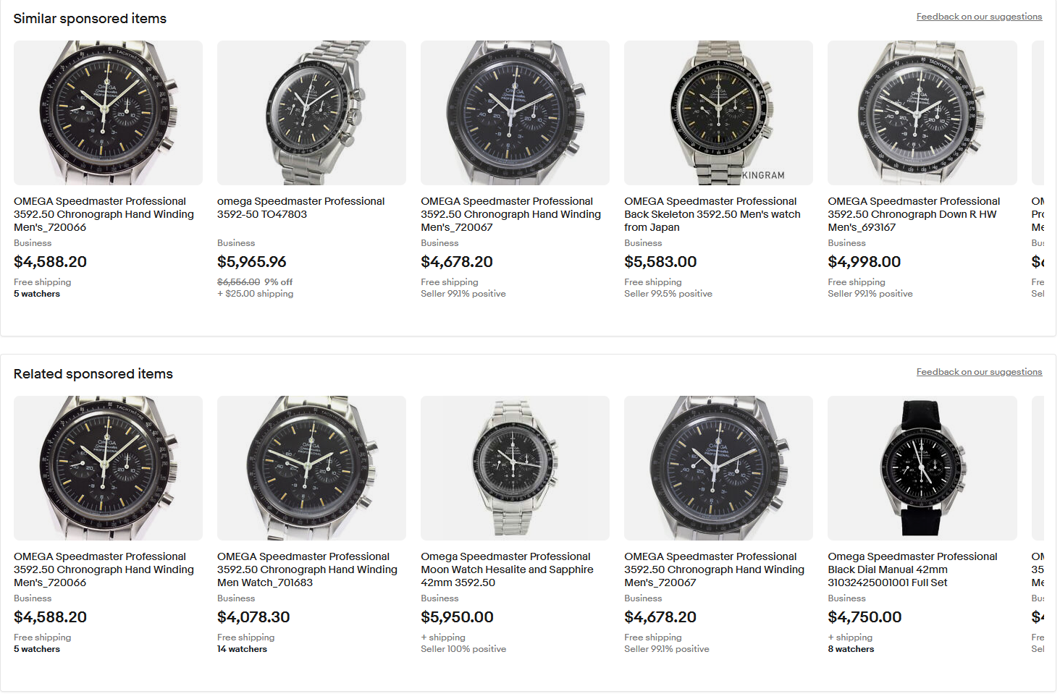Open the Back Skeleton 3592.50 from Japan title

click(x=712, y=214)
